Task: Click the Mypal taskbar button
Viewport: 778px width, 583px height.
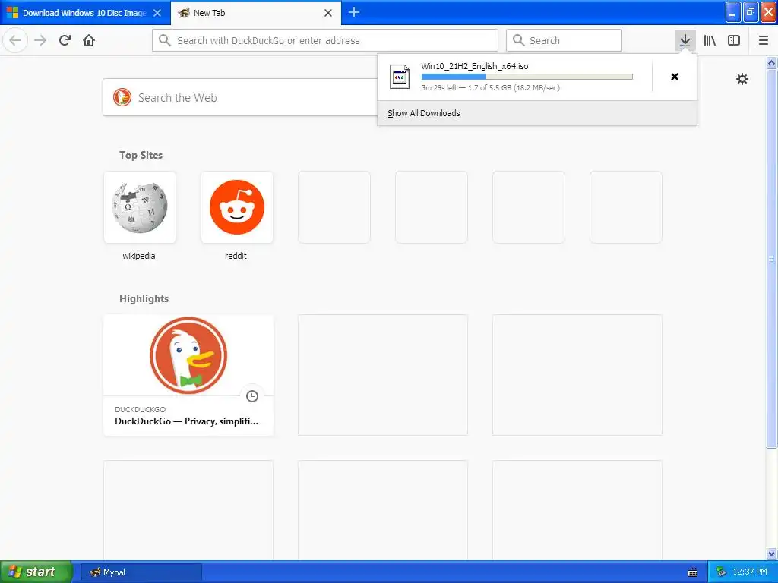Action: (x=141, y=572)
